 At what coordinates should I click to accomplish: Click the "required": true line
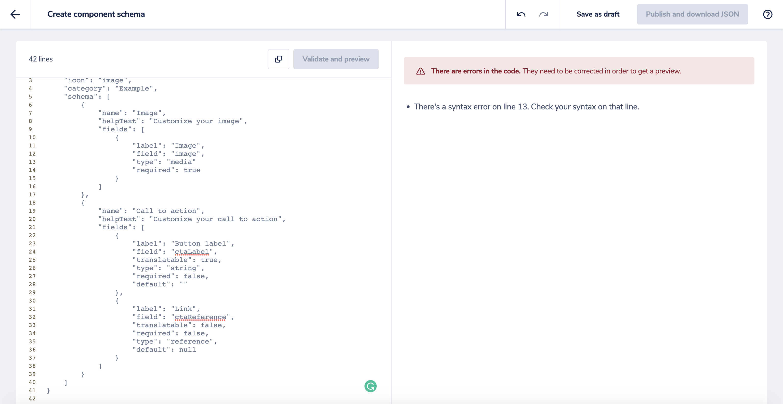coord(166,170)
